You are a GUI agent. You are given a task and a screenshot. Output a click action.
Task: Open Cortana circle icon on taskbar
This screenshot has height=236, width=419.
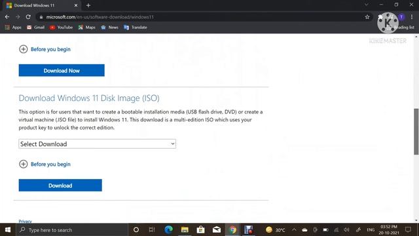pyautogui.click(x=136, y=230)
